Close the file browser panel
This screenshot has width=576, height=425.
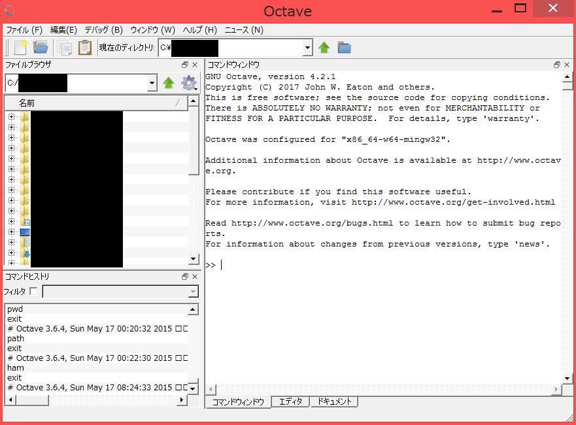coord(195,65)
